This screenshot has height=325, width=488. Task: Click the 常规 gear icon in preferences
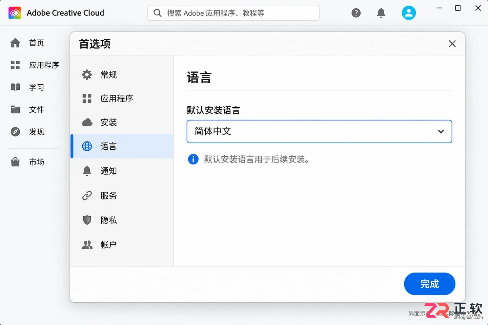pos(87,74)
